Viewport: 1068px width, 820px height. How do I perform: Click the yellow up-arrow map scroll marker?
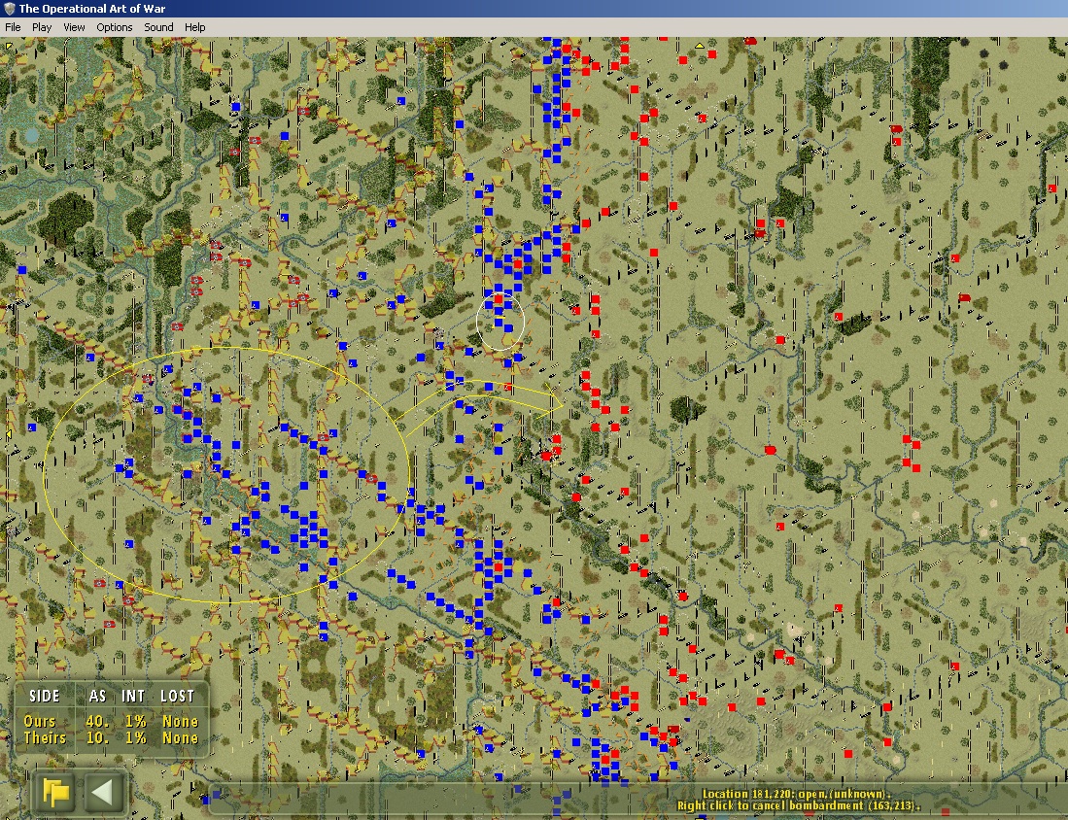700,46
